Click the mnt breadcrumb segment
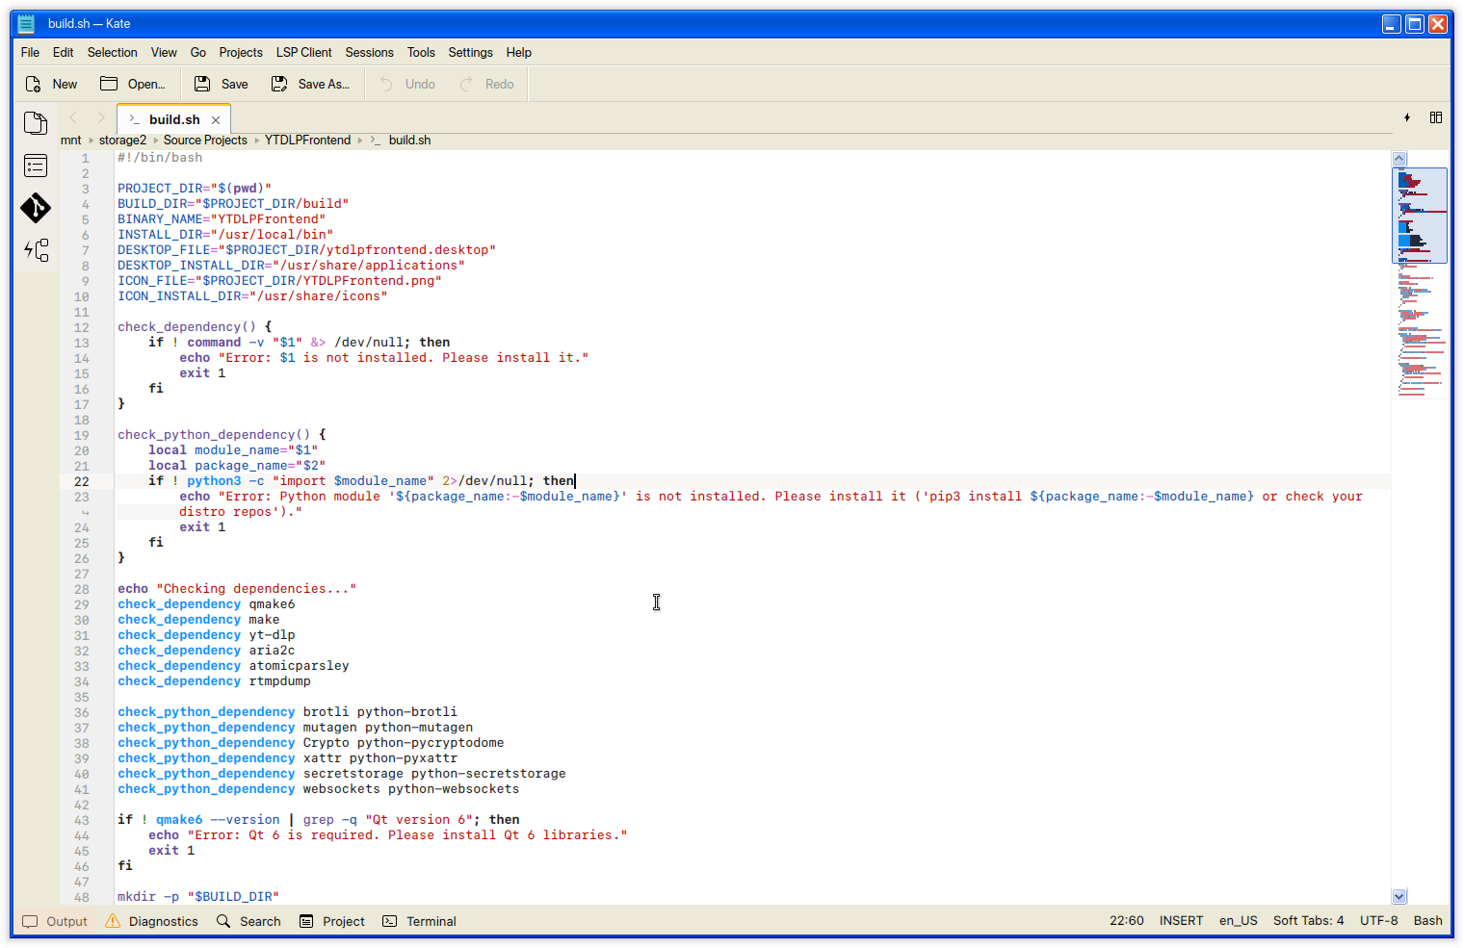 click(x=71, y=141)
